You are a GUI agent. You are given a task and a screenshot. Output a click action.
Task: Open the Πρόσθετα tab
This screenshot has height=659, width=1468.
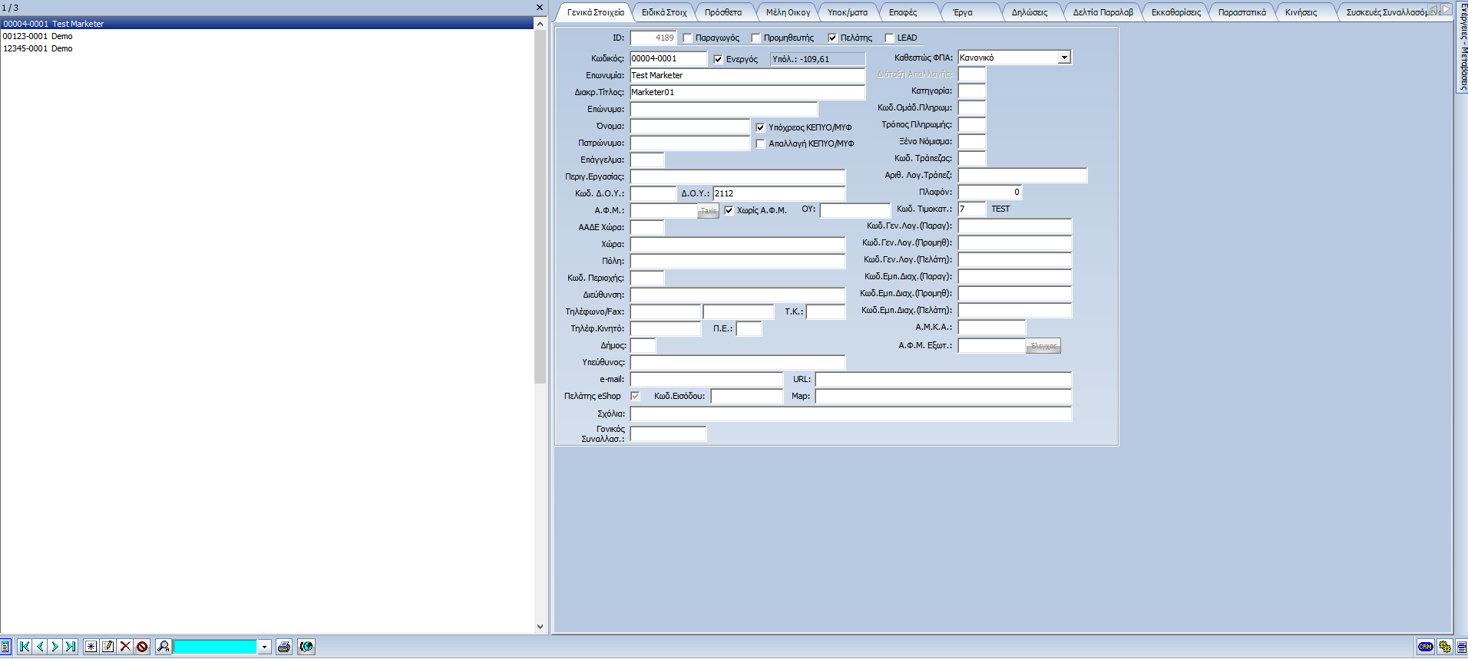point(723,12)
